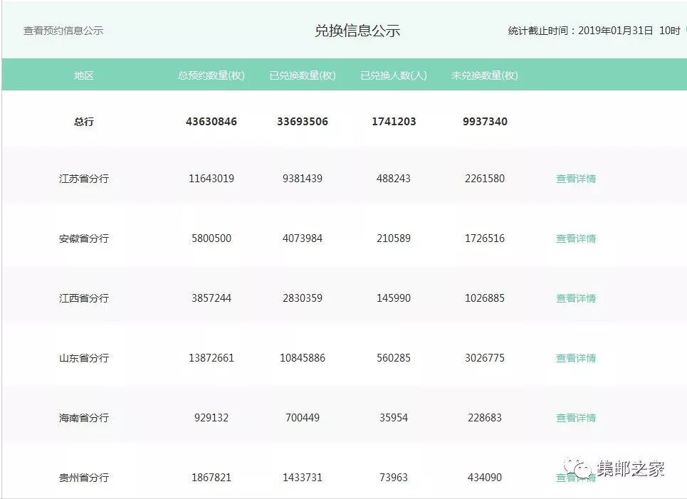Select value 2261580 in 江苏 row
Viewport: 687px width, 499px height.
click(485, 179)
